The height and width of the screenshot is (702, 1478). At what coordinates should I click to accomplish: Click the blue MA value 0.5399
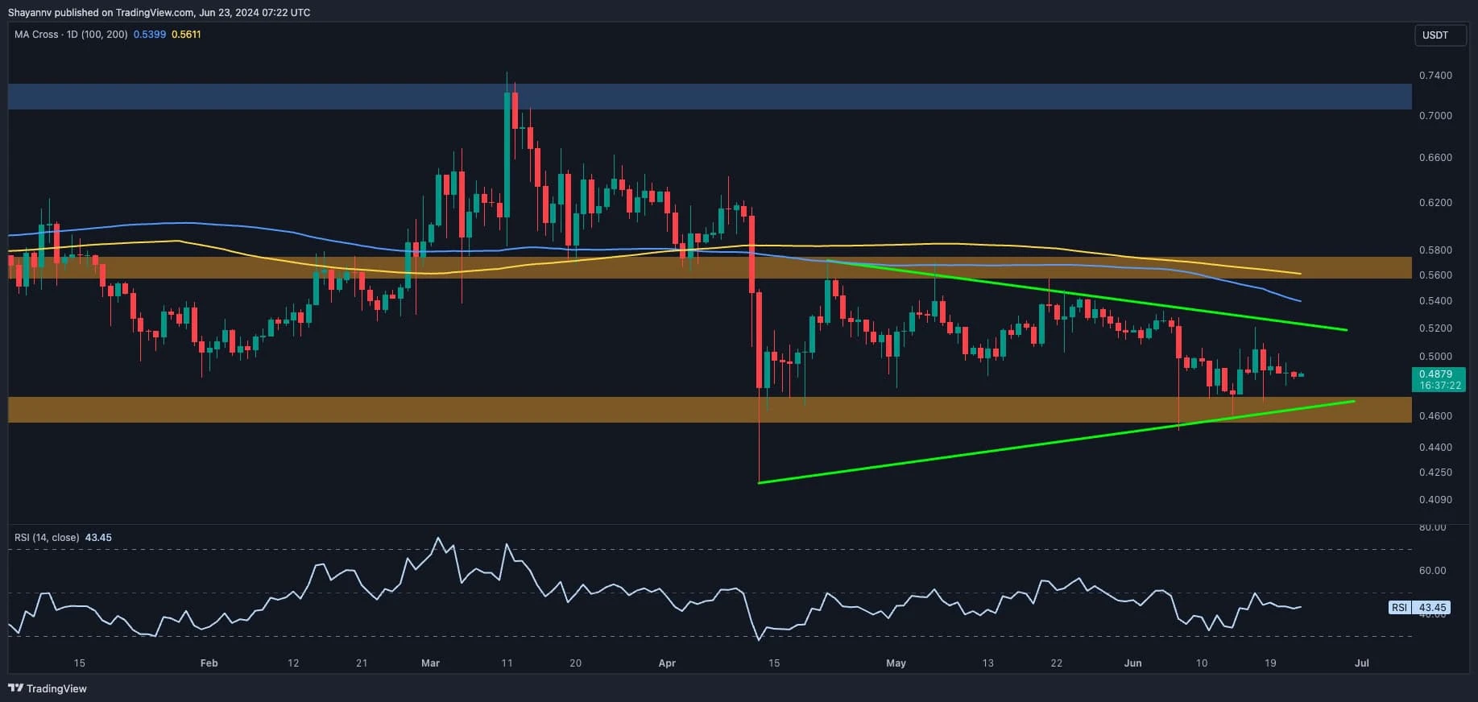coord(150,35)
